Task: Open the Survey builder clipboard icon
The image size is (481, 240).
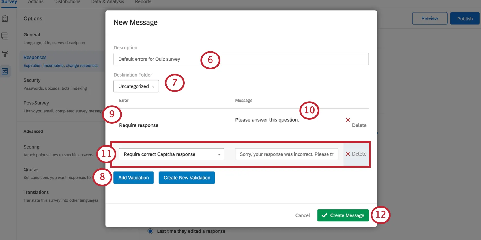Action: [5, 19]
